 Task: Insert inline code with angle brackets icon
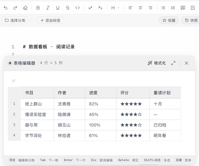click(77, 8)
